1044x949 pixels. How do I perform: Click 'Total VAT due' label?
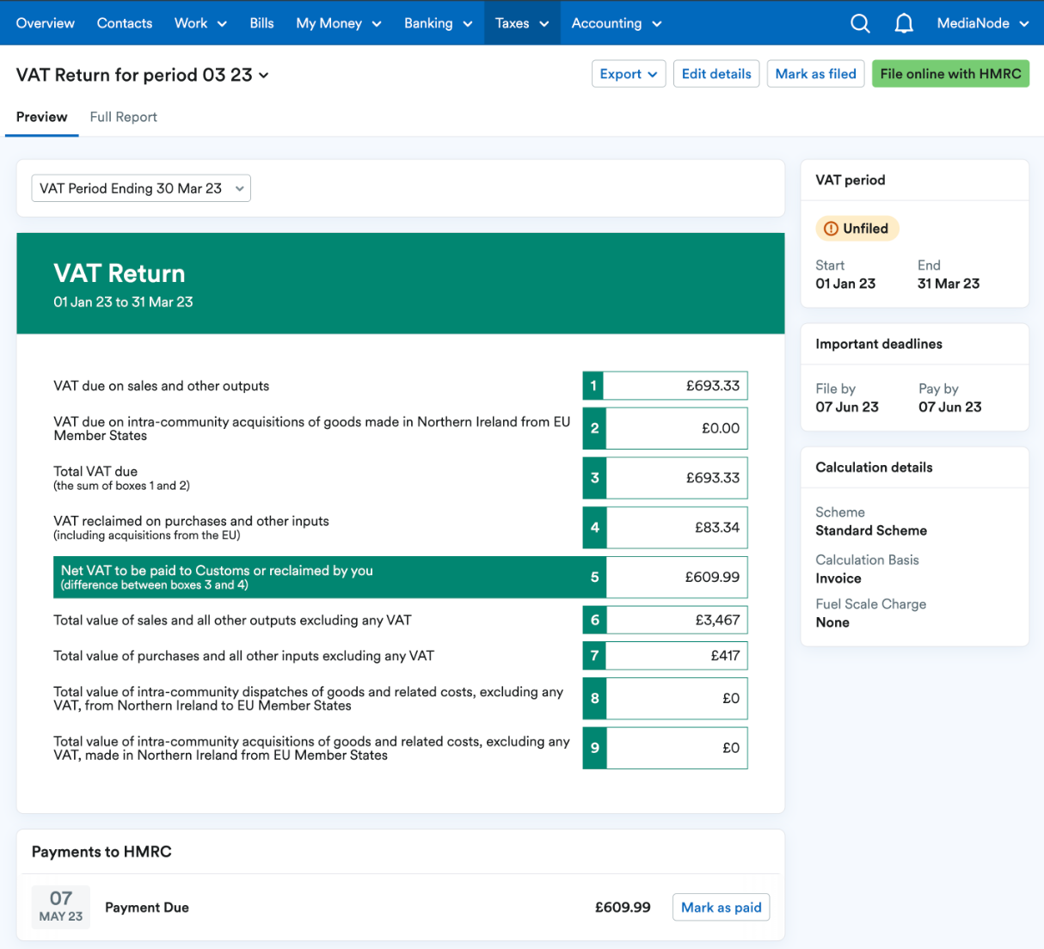point(95,471)
